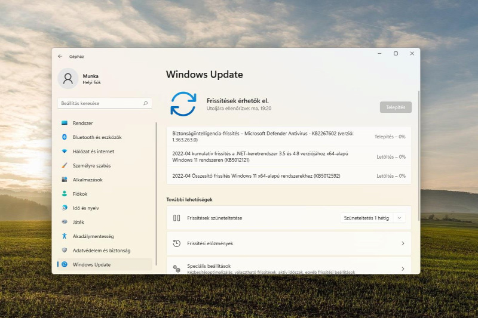The image size is (478, 318).
Task: Open the Speciális beállítások row
Action: pos(289,266)
